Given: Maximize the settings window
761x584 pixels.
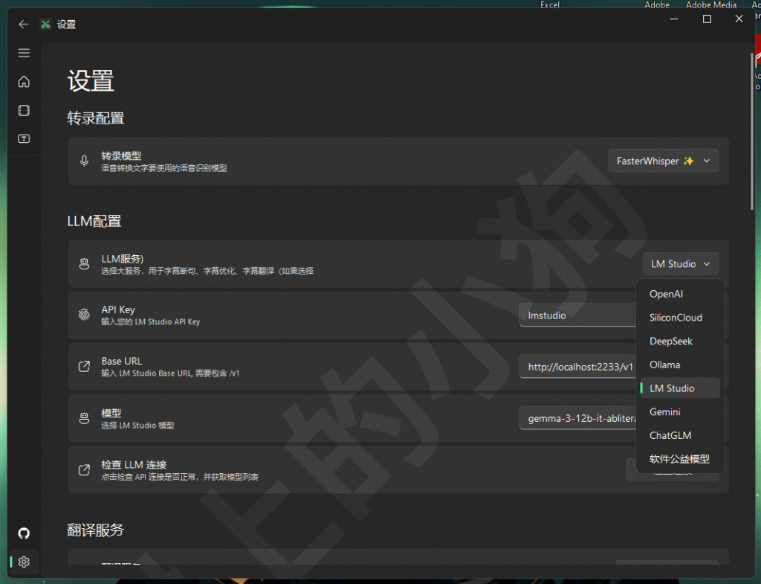Looking at the screenshot, I should pos(707,19).
